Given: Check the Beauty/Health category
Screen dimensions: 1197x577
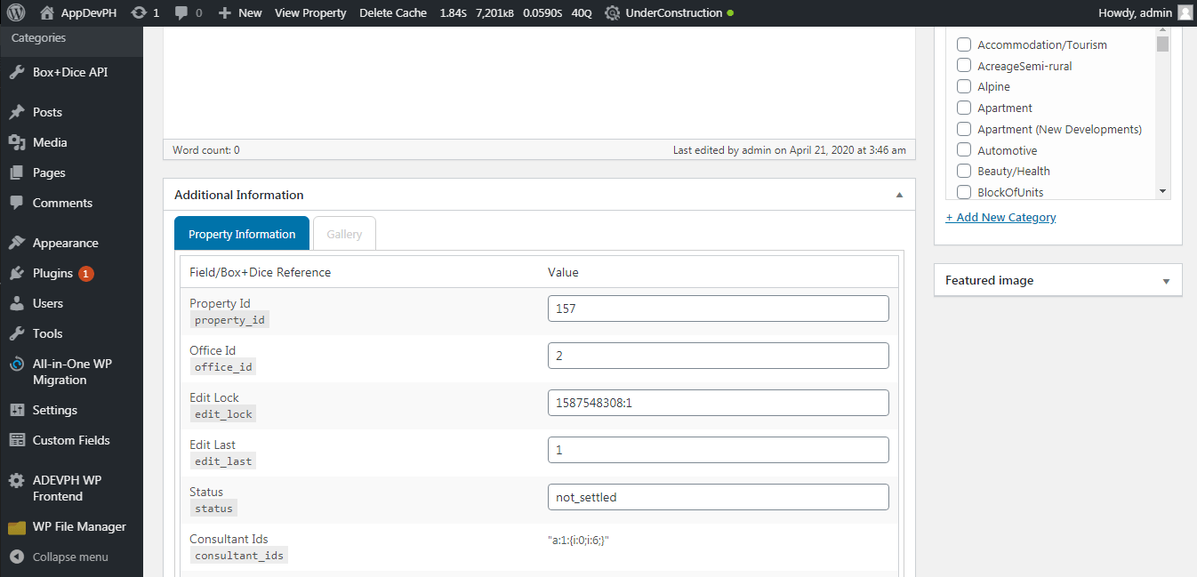Looking at the screenshot, I should 963,171.
